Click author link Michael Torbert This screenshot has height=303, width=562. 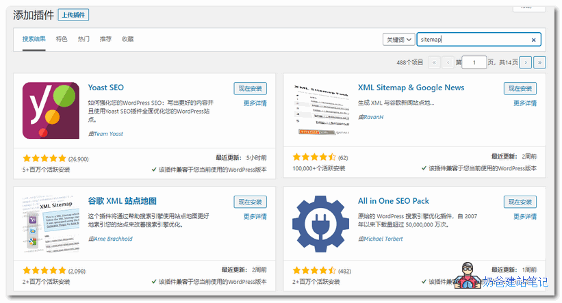383,239
